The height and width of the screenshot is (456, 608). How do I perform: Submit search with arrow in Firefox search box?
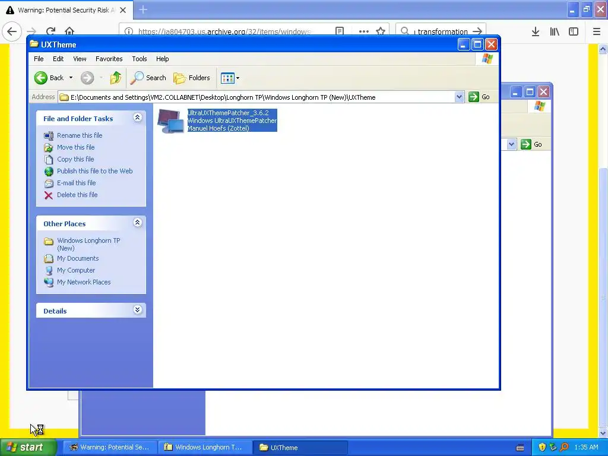tap(477, 31)
